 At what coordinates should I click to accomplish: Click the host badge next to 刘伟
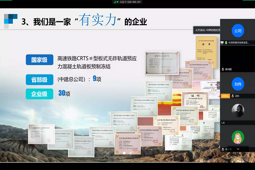point(226,96)
